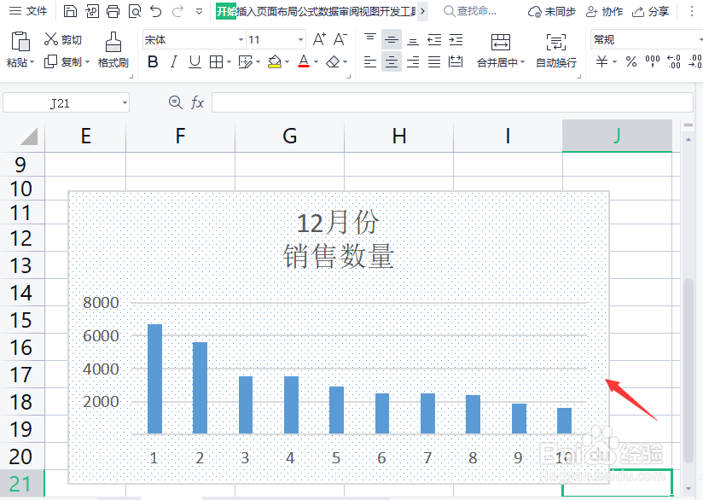This screenshot has height=500, width=703.
Task: Open the more options menu dots
Action: 692,12
